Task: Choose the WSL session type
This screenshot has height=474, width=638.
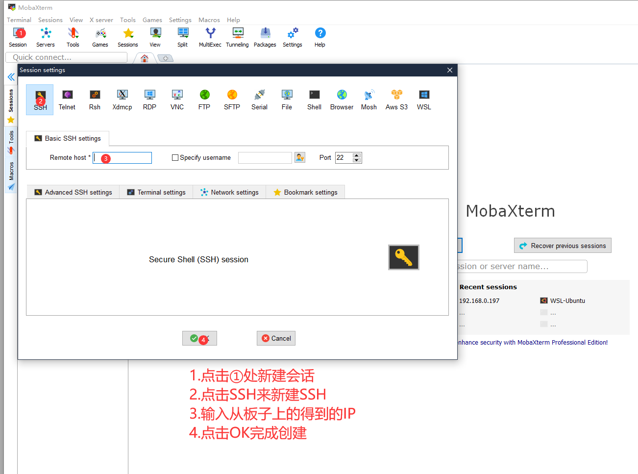Action: [424, 100]
